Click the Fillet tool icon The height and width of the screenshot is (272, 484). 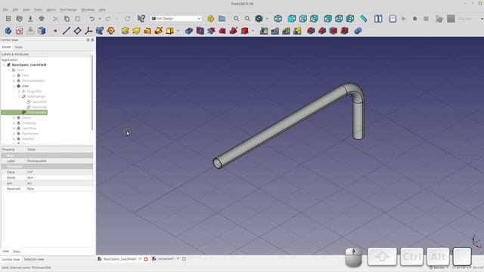tap(311, 30)
